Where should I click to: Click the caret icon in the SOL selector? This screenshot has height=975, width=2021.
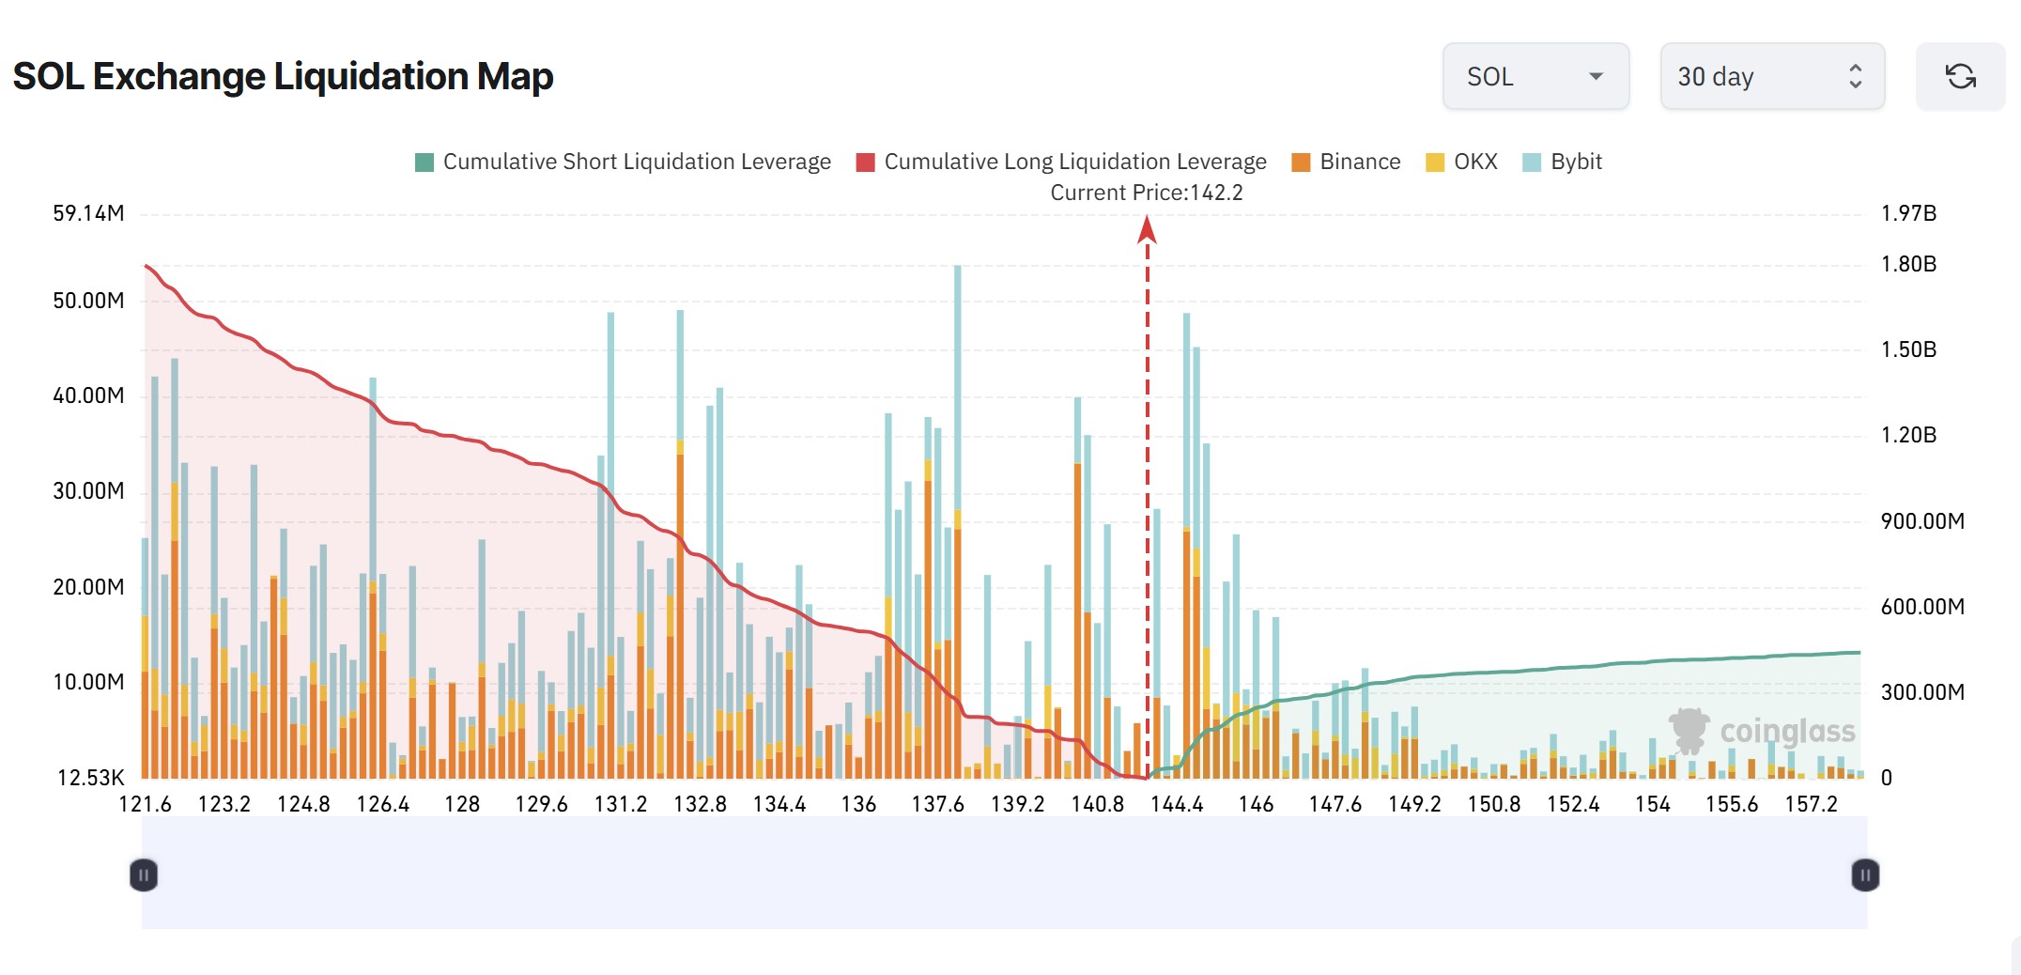coord(1597,76)
